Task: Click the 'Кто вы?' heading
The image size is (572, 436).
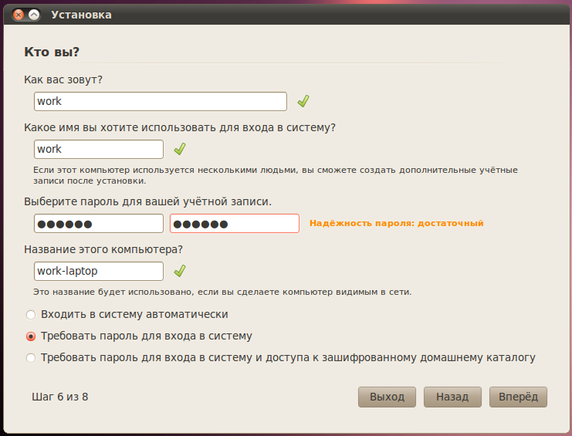Action: click(x=52, y=52)
